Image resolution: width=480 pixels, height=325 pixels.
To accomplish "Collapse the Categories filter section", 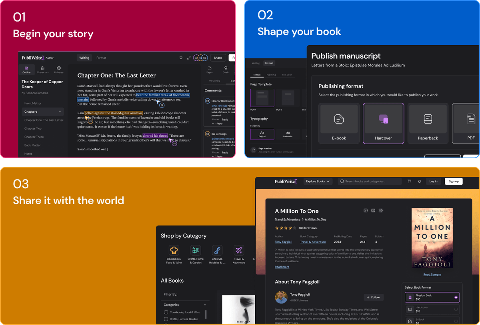I will [204, 304].
